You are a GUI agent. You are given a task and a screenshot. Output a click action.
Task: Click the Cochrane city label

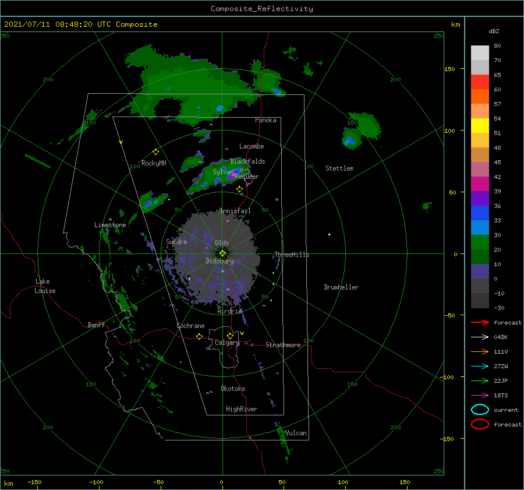click(190, 326)
